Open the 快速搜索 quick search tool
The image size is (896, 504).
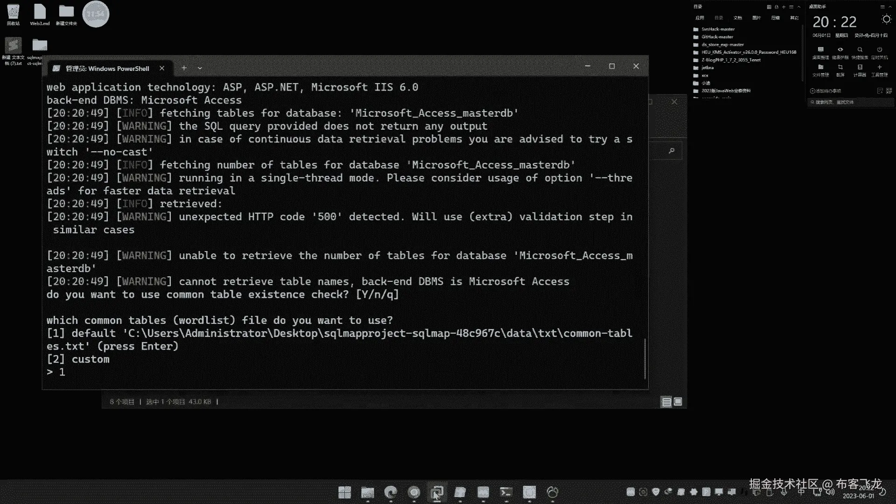tap(860, 49)
